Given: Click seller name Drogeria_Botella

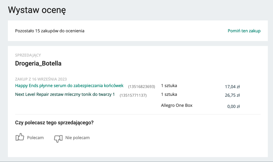Looking at the screenshot, I should (x=38, y=63).
